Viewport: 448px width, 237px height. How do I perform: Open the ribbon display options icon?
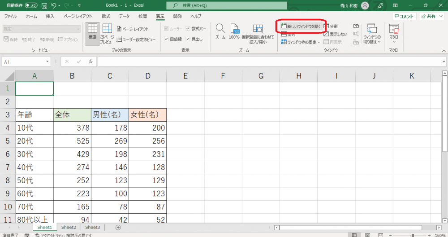click(396, 5)
